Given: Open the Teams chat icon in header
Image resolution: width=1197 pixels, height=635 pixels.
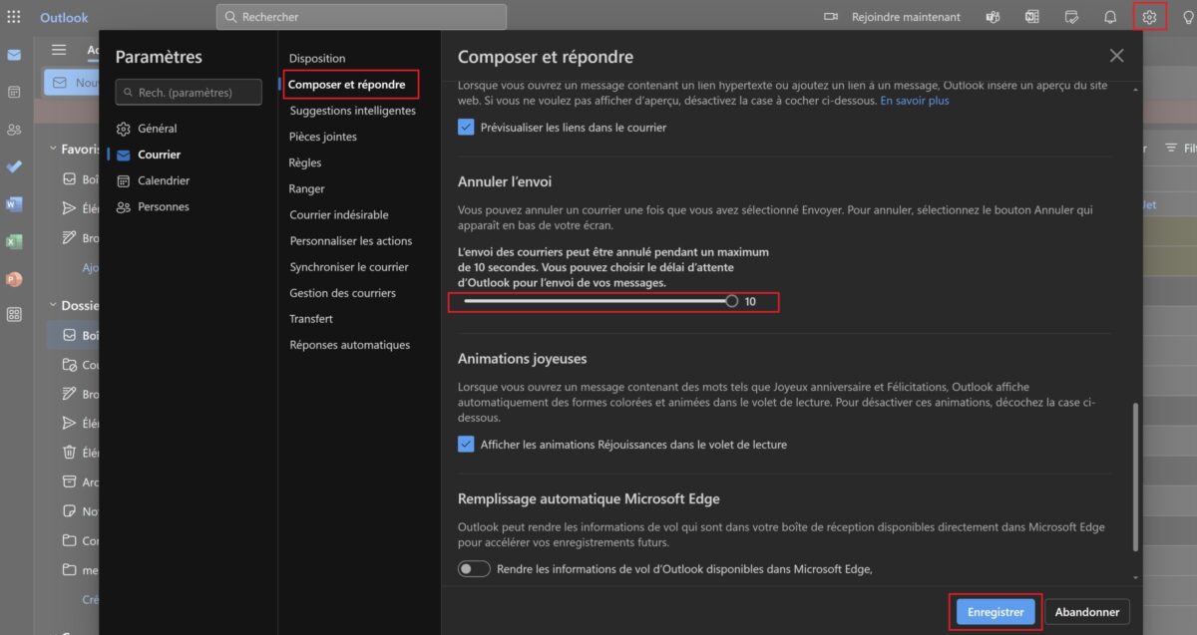Looking at the screenshot, I should coord(993,17).
